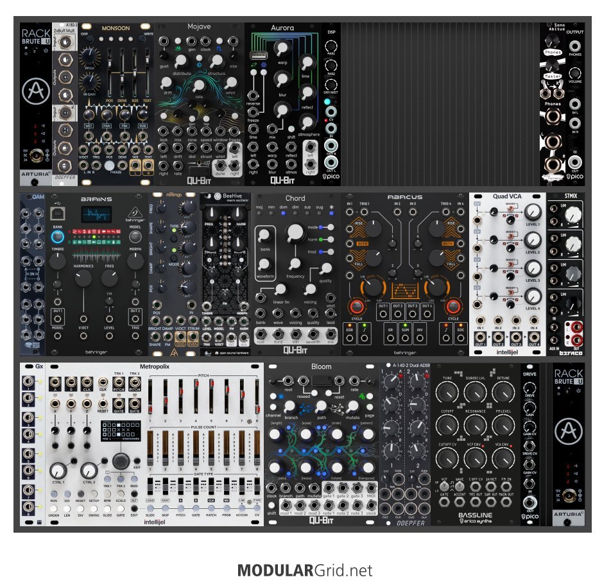Click the red right CYCLE button on Abacus
The width and height of the screenshot is (611, 584).
[453, 307]
